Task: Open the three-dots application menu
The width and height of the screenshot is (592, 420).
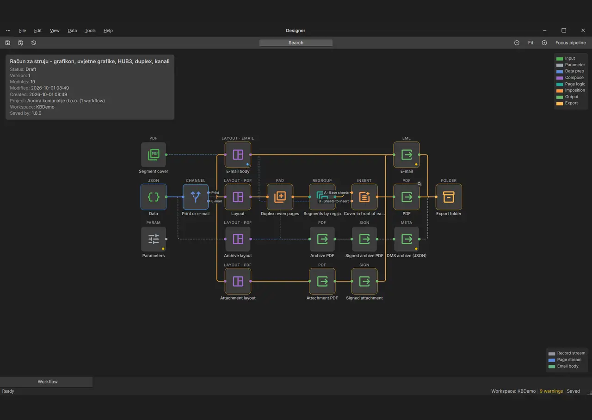Action: [8, 31]
